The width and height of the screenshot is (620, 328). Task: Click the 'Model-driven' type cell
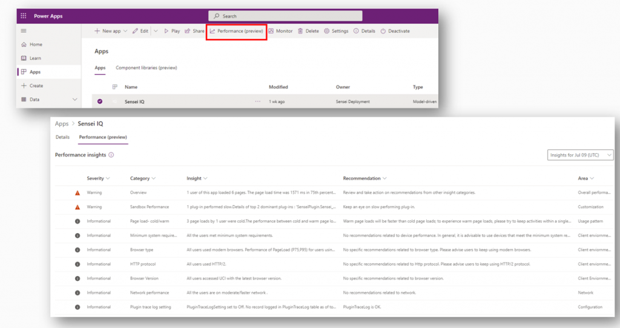(x=424, y=102)
